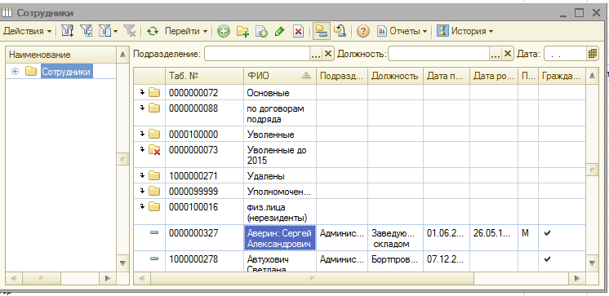Click the Бортпров... position cell
The image size is (609, 296).
(395, 262)
